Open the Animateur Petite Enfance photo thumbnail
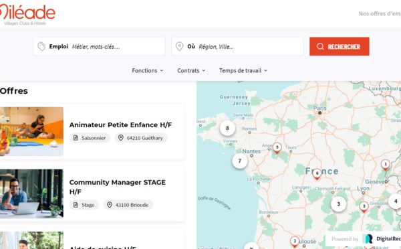 coord(31,131)
